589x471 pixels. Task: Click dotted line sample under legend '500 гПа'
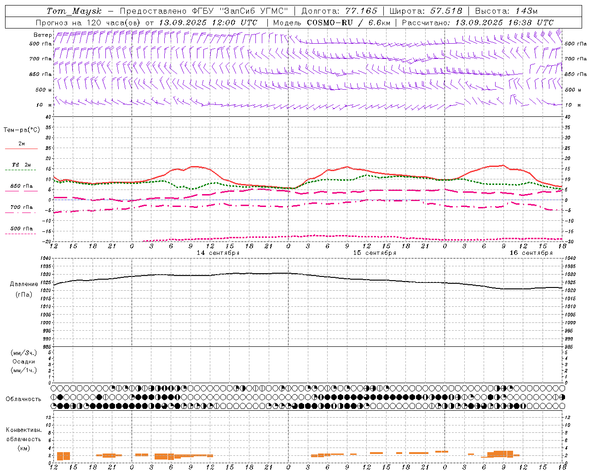[21, 234]
